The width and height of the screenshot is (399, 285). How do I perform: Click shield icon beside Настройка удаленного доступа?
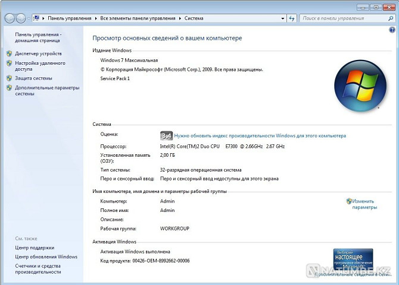point(10,63)
